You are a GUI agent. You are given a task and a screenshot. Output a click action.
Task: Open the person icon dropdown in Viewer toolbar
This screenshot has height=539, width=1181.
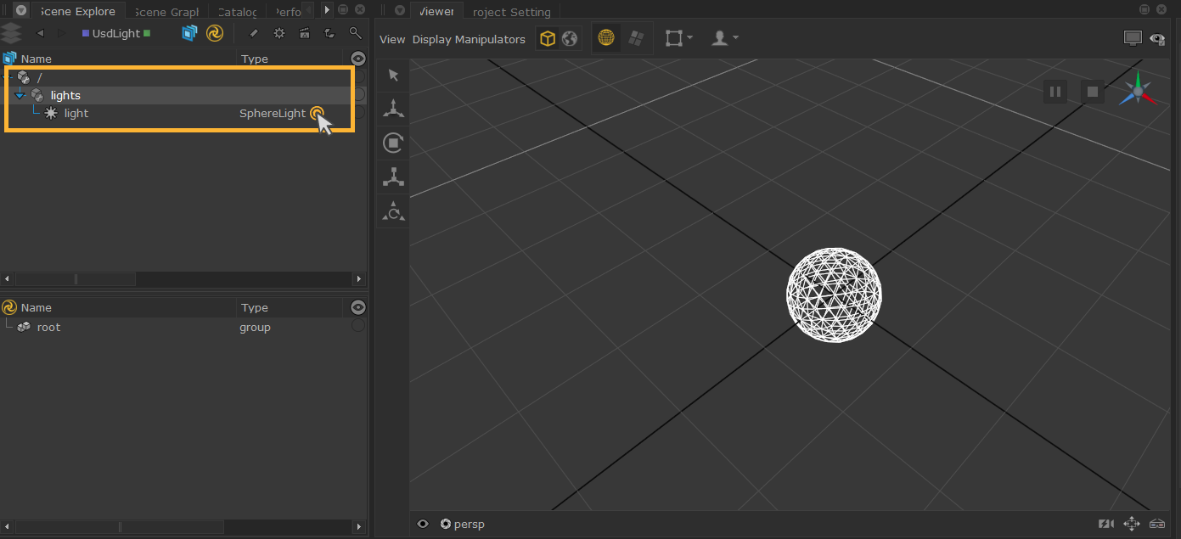724,39
